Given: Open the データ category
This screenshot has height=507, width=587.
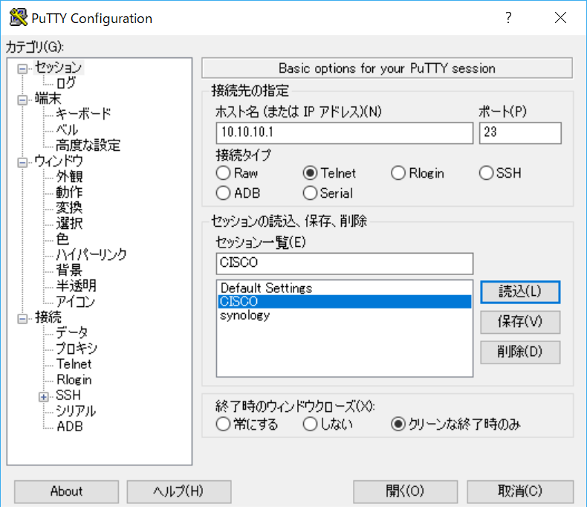Looking at the screenshot, I should (72, 332).
